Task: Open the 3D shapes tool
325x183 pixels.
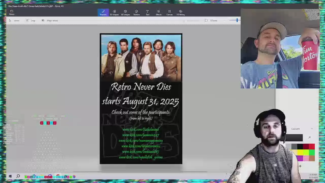Action: tap(125, 12)
